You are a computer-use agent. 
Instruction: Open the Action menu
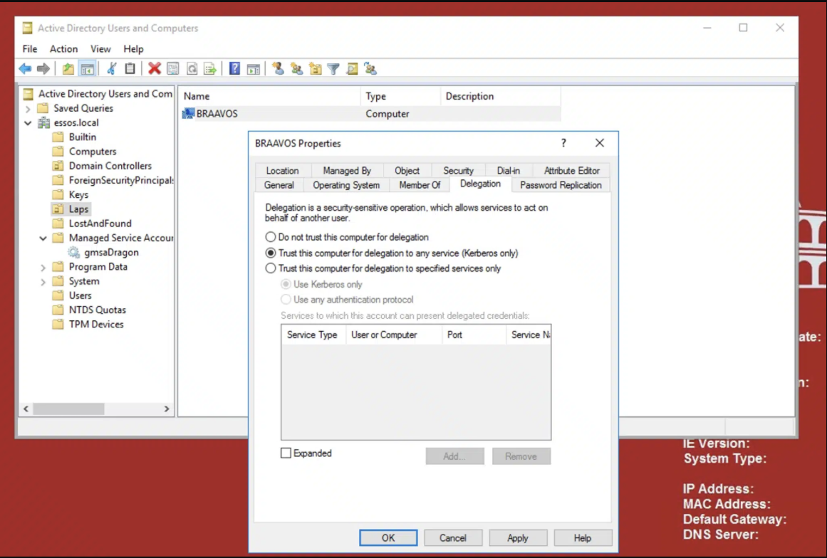coord(63,49)
